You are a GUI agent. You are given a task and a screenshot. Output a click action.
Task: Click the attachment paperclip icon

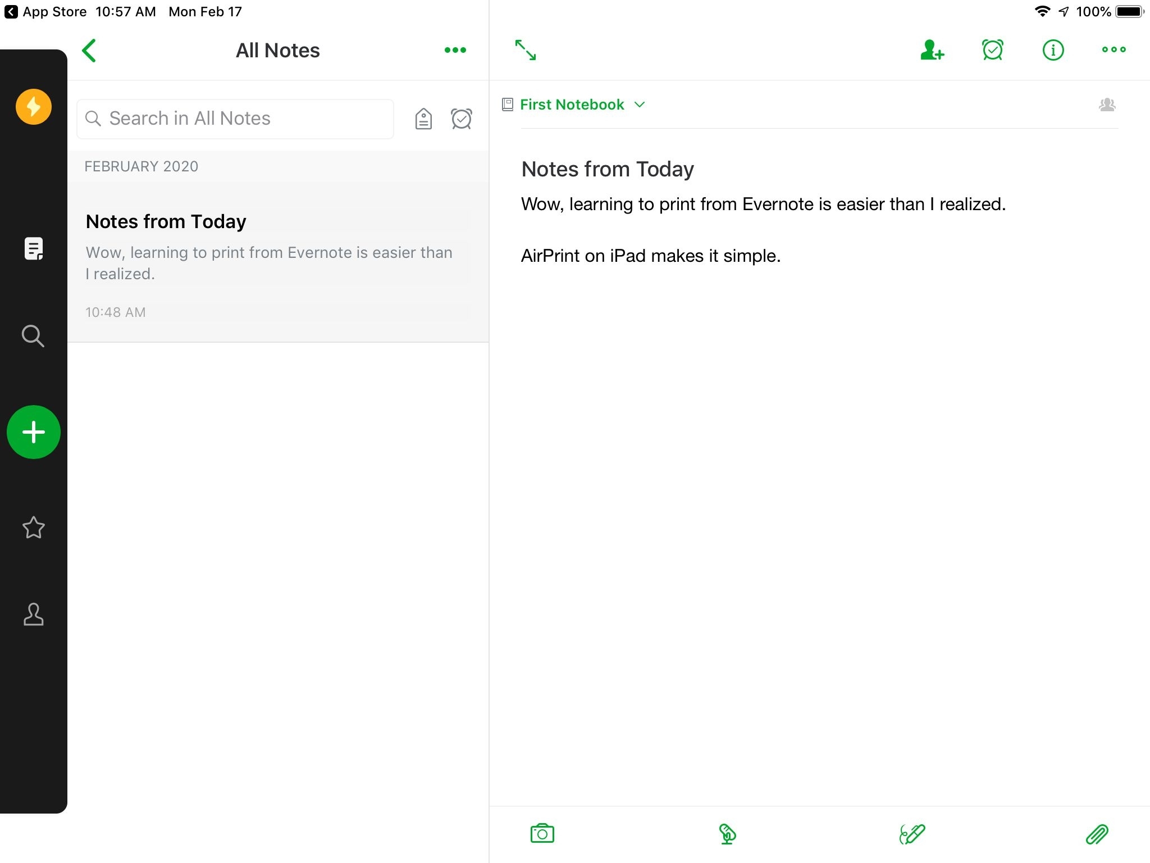coord(1097,834)
